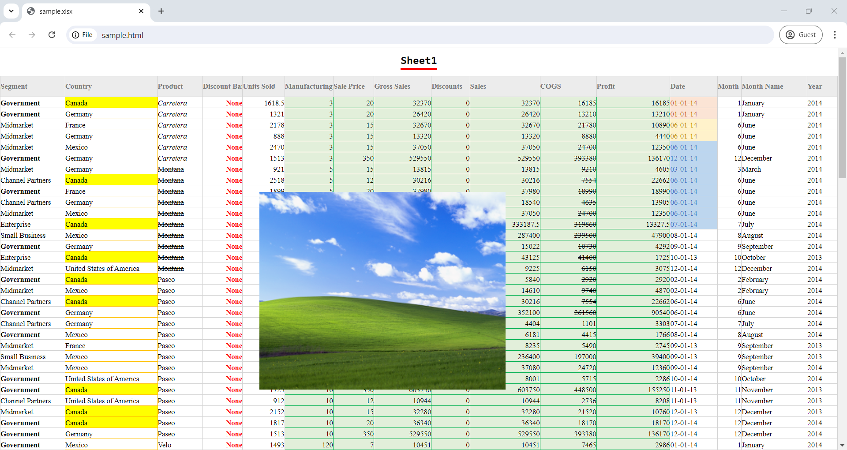Viewport: 847px width, 450px height.
Task: Click the Sales cell 287400
Action: 523,235
